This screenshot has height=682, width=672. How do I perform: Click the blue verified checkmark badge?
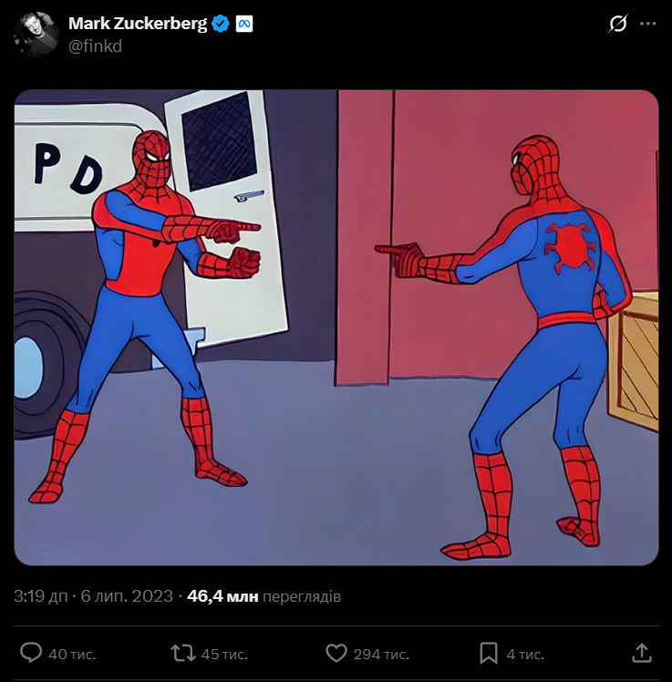(221, 24)
